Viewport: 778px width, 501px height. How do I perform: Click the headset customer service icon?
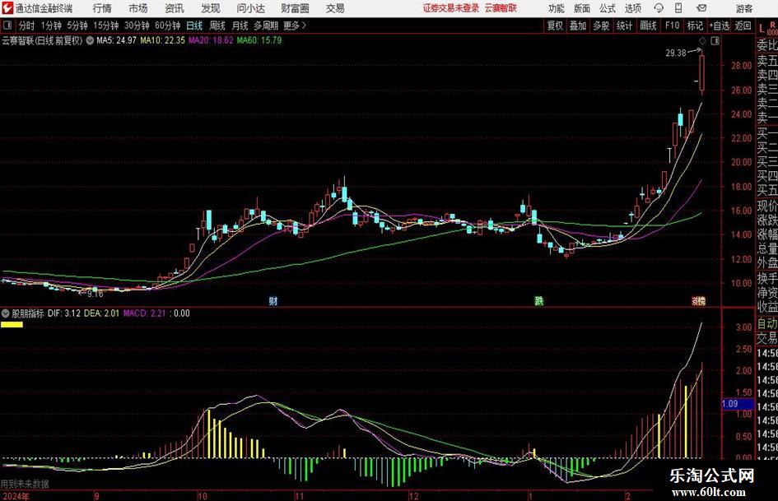click(x=659, y=8)
